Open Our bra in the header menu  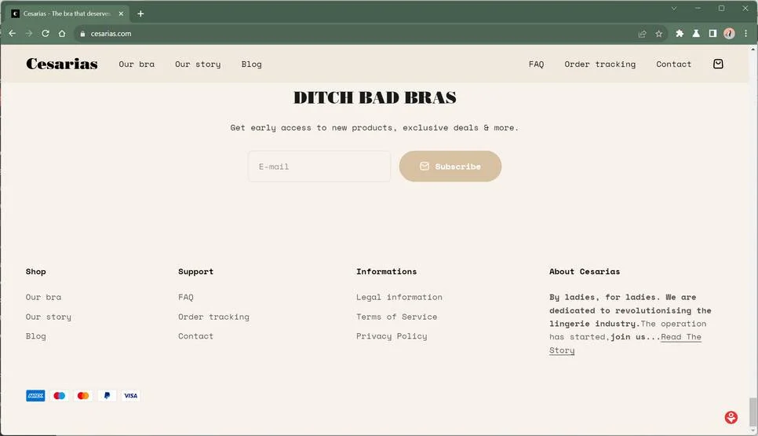tap(137, 64)
